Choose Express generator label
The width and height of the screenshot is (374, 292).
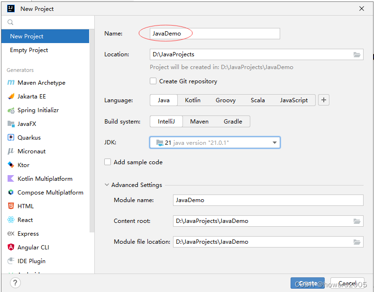click(28, 234)
